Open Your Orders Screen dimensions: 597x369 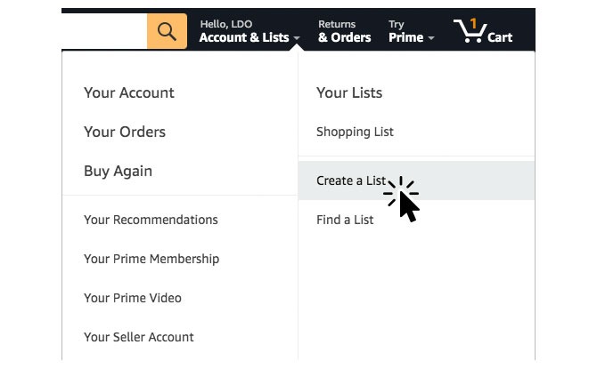tap(125, 132)
